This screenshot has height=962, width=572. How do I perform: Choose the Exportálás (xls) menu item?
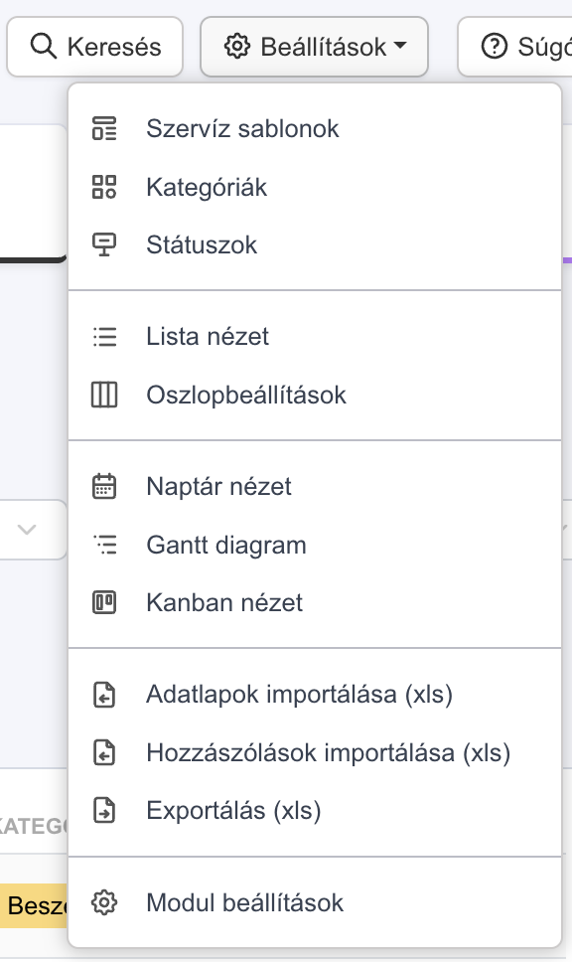pyautogui.click(x=315, y=811)
